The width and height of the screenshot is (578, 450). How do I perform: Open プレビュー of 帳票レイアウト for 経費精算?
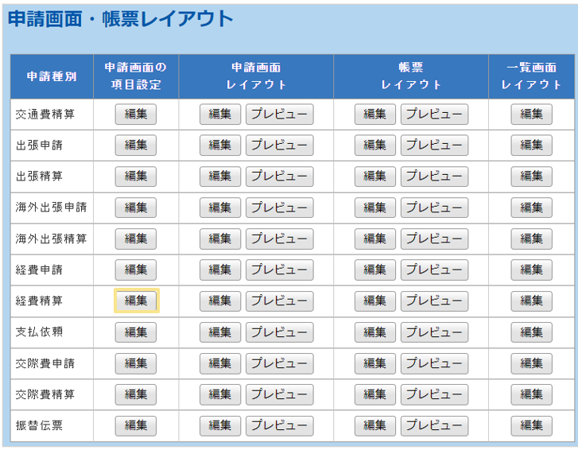tap(434, 301)
